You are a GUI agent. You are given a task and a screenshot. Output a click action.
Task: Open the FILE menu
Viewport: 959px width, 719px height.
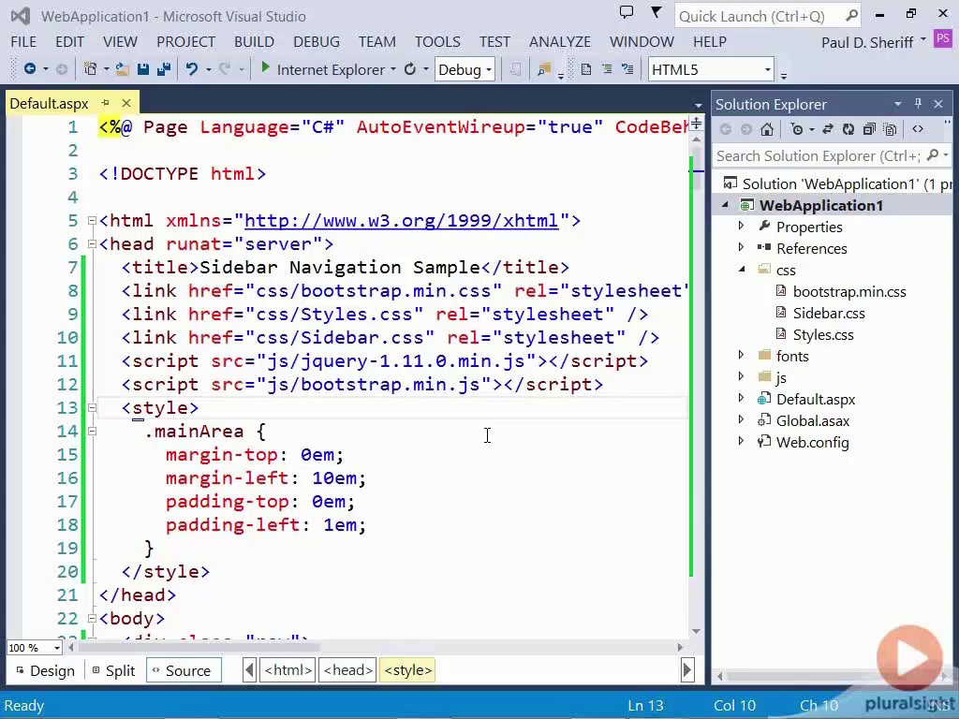(23, 41)
